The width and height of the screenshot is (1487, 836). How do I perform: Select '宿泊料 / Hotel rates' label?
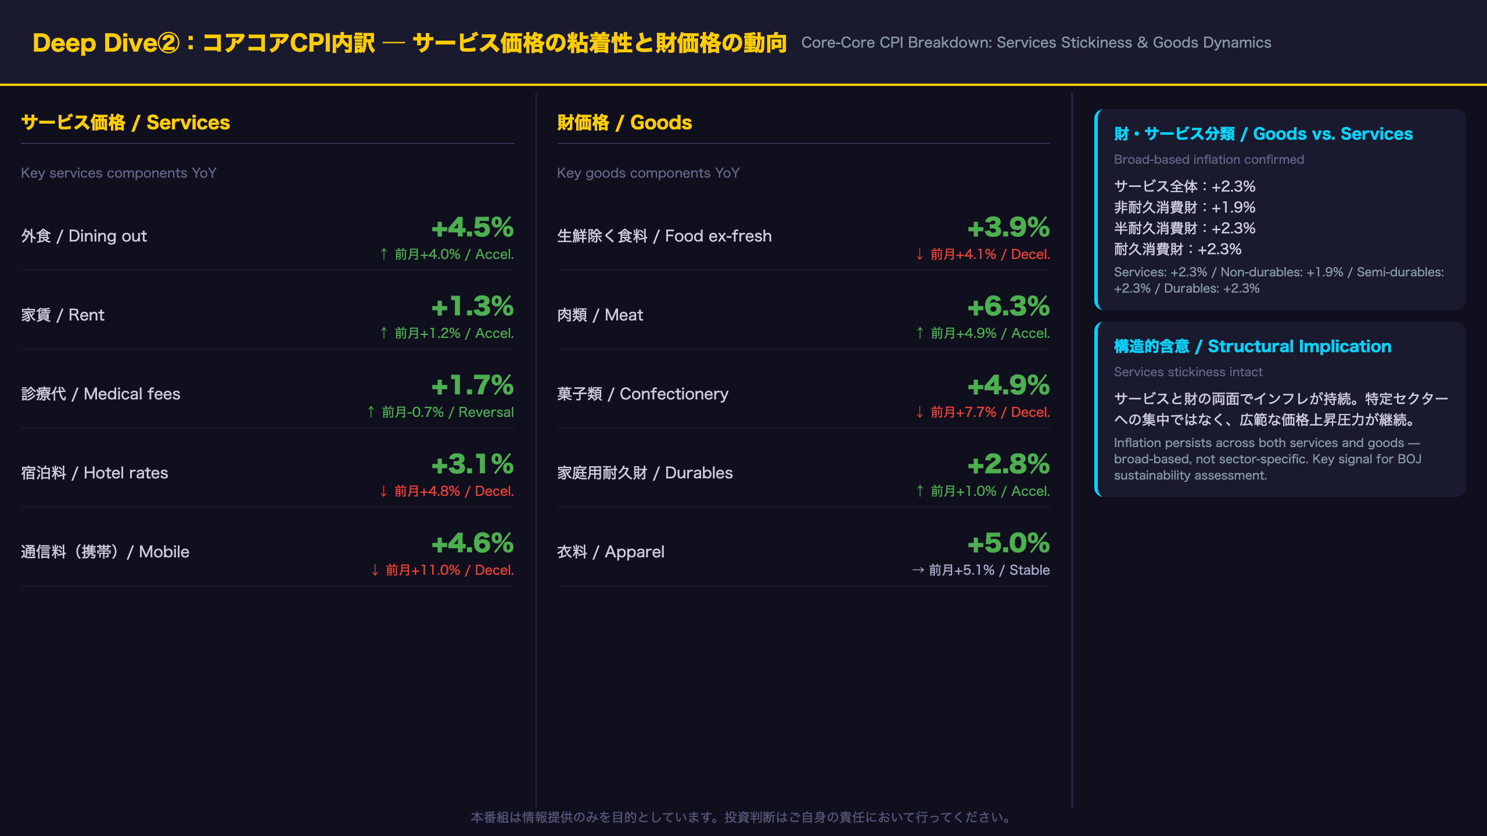coord(95,473)
